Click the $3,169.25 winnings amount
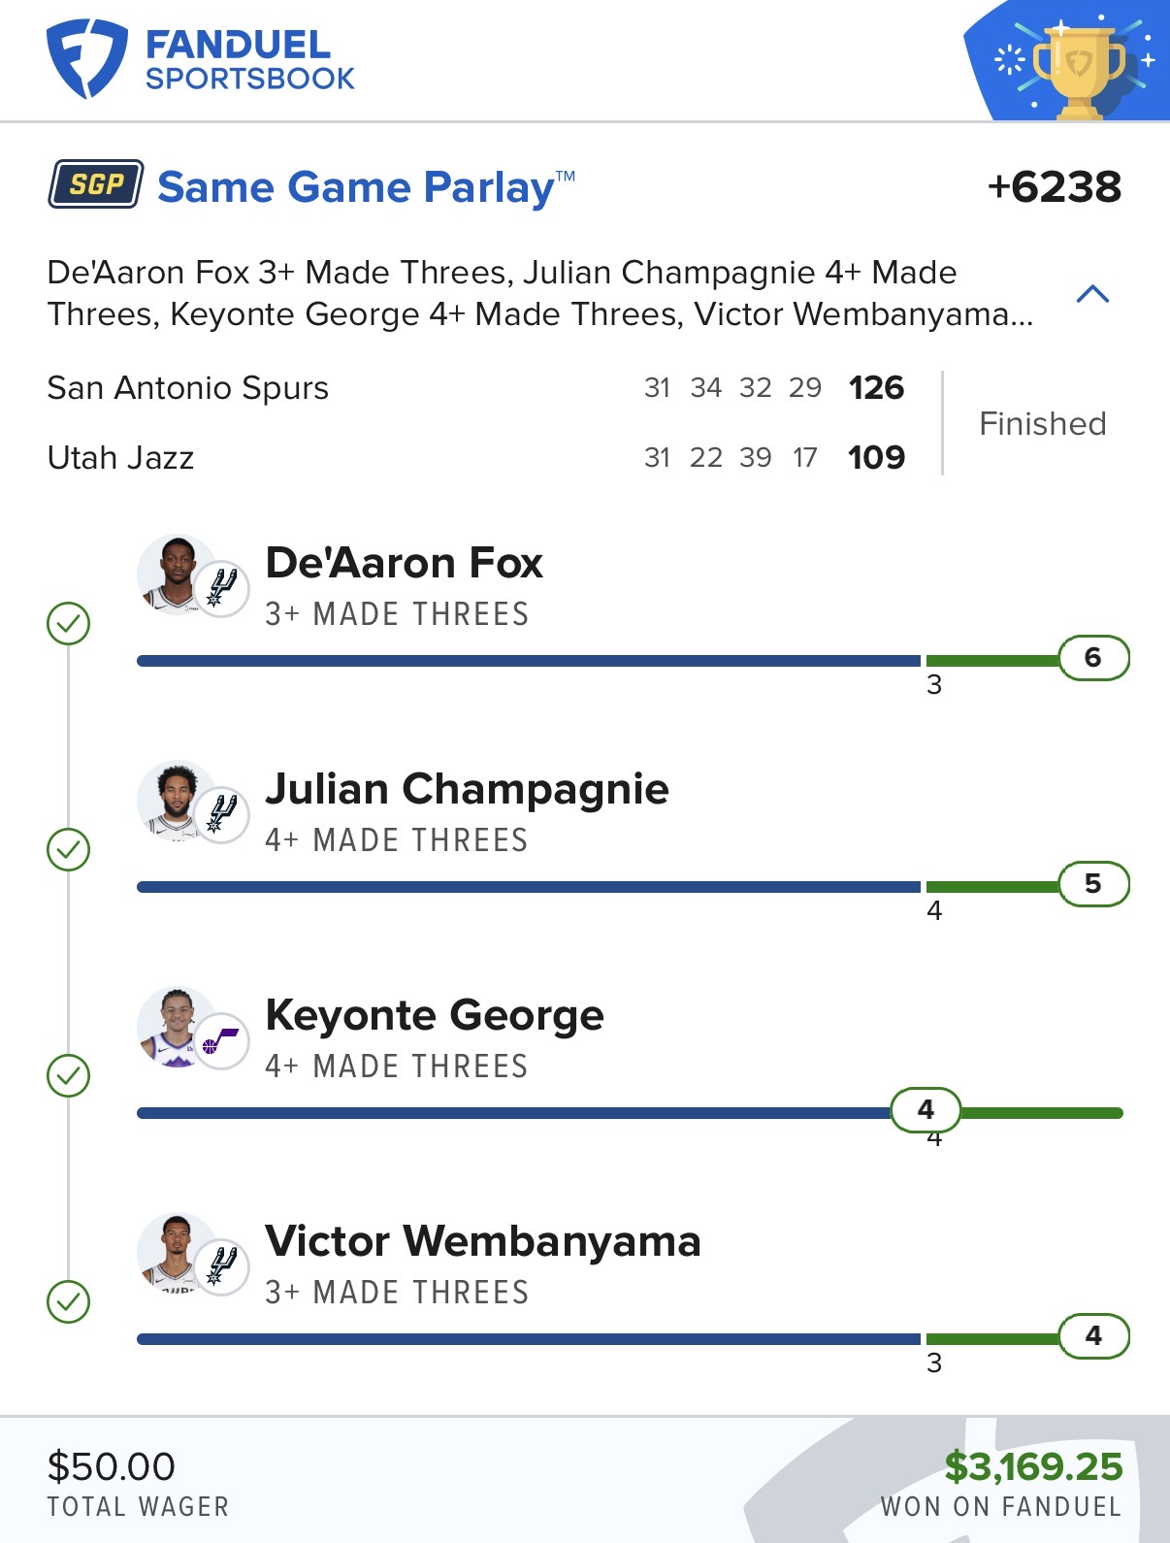This screenshot has width=1170, height=1543. pyautogui.click(x=1033, y=1467)
